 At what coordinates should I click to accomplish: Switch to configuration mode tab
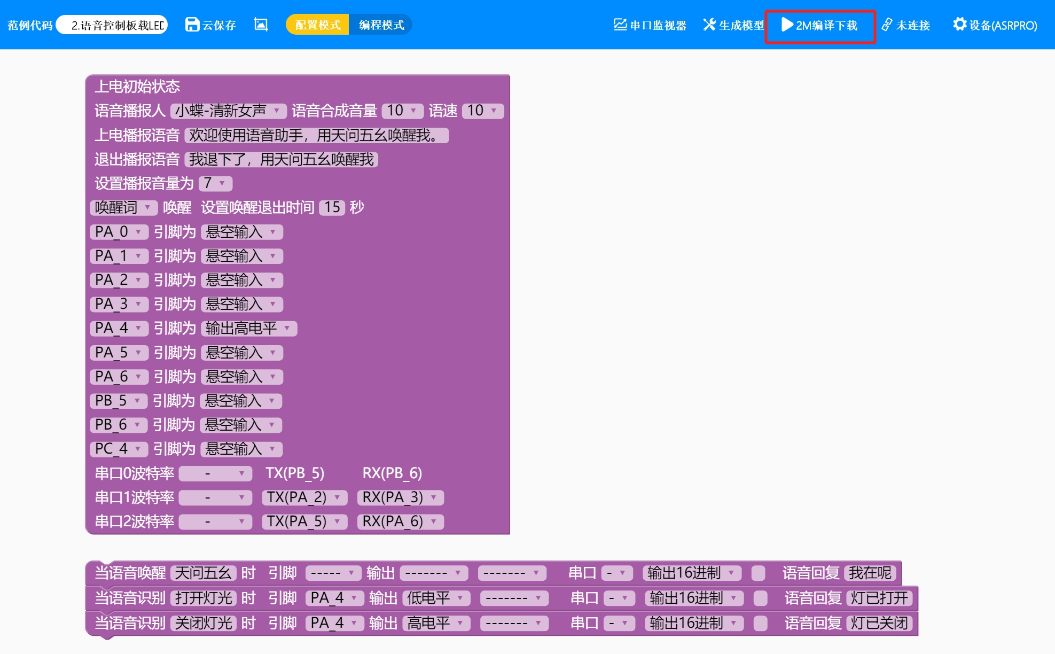coord(318,25)
